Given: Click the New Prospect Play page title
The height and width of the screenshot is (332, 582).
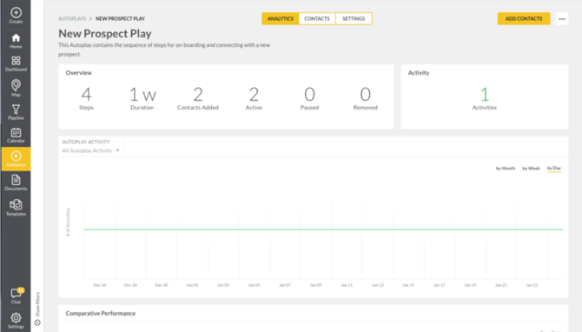Looking at the screenshot, I should click(105, 33).
